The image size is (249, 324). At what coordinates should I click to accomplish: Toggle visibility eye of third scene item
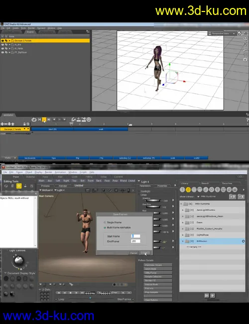2,48
